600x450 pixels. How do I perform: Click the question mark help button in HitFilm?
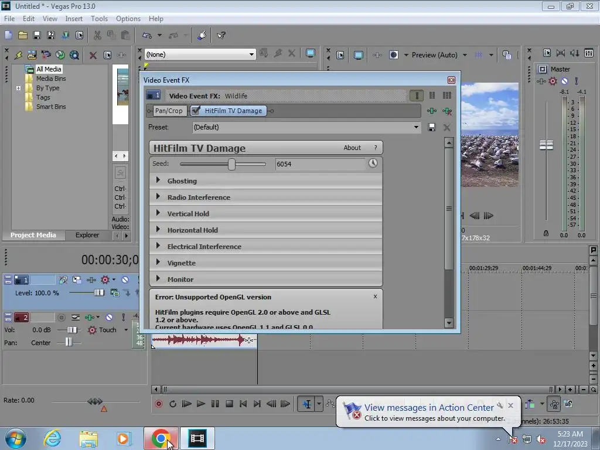coord(376,148)
